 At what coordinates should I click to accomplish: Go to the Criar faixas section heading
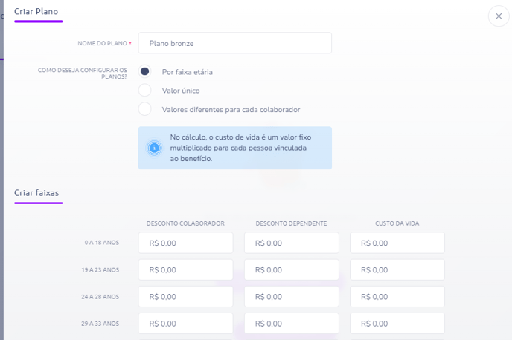pos(36,193)
